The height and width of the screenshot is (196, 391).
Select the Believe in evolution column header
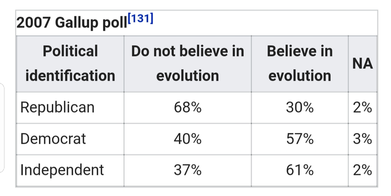[300, 64]
